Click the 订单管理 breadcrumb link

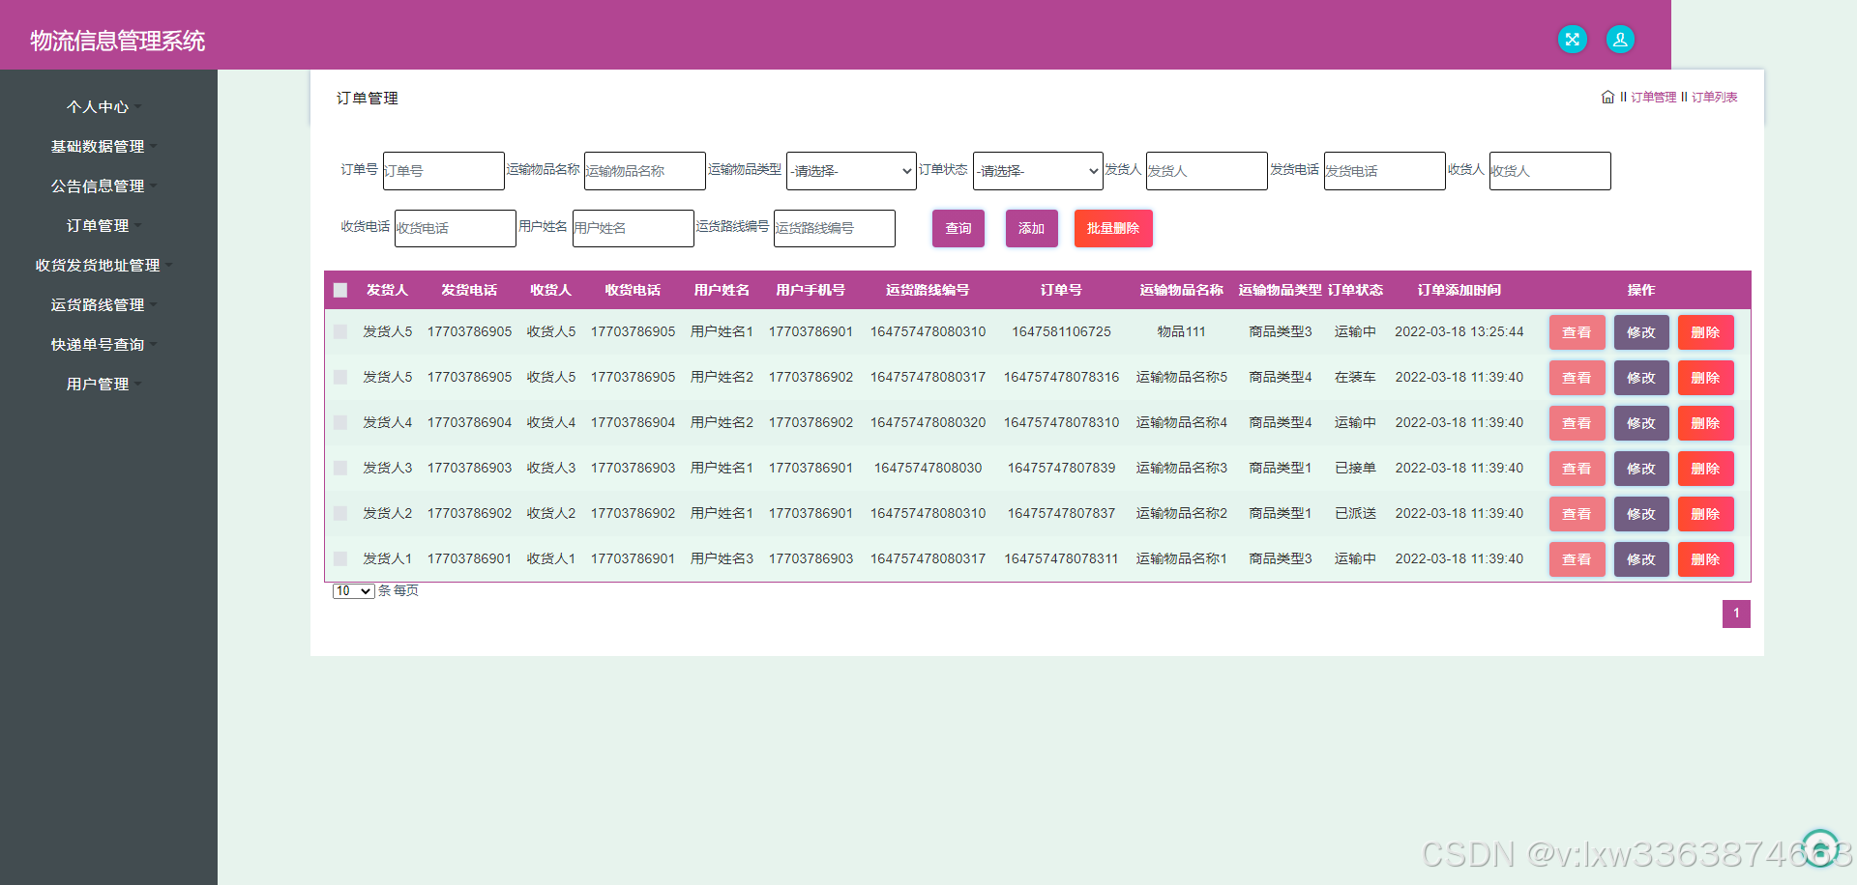(x=1654, y=98)
